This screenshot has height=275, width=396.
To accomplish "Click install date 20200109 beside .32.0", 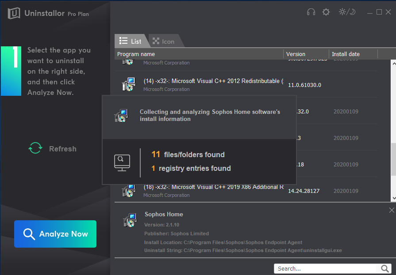I will coord(346,111).
